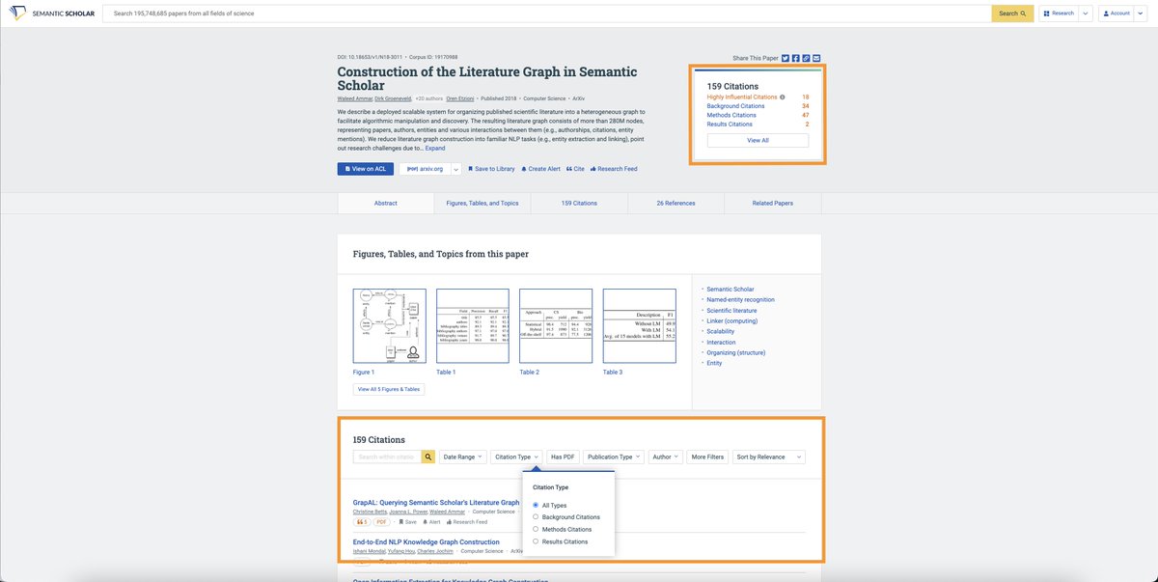Click the Linker (computing) topic
The width and height of the screenshot is (1158, 582).
click(731, 321)
